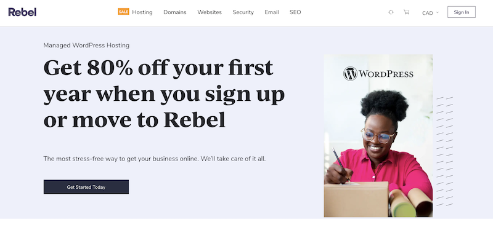Viewport: 493px width, 230px height.
Task: Open the support headset icon
Action: (x=391, y=12)
